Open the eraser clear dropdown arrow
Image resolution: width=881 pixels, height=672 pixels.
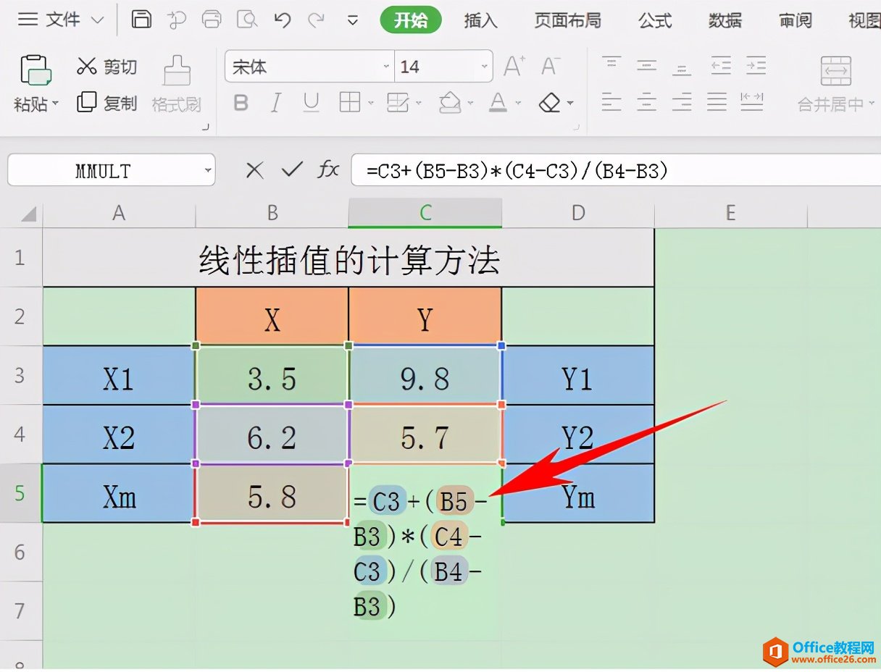pyautogui.click(x=570, y=104)
